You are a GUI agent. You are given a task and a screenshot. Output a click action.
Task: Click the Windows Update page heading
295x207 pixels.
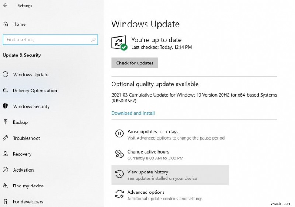(x=145, y=24)
